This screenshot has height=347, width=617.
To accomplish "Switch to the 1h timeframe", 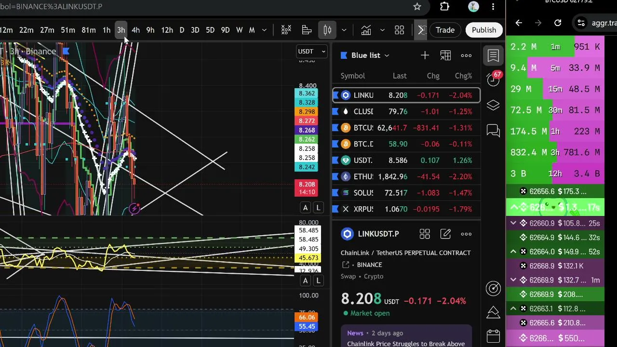I will point(107,30).
